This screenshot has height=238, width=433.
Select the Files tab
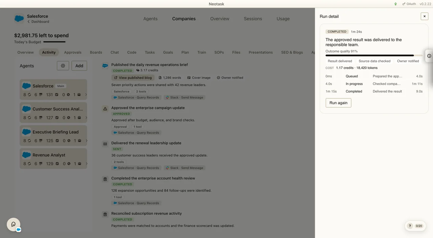click(x=236, y=52)
